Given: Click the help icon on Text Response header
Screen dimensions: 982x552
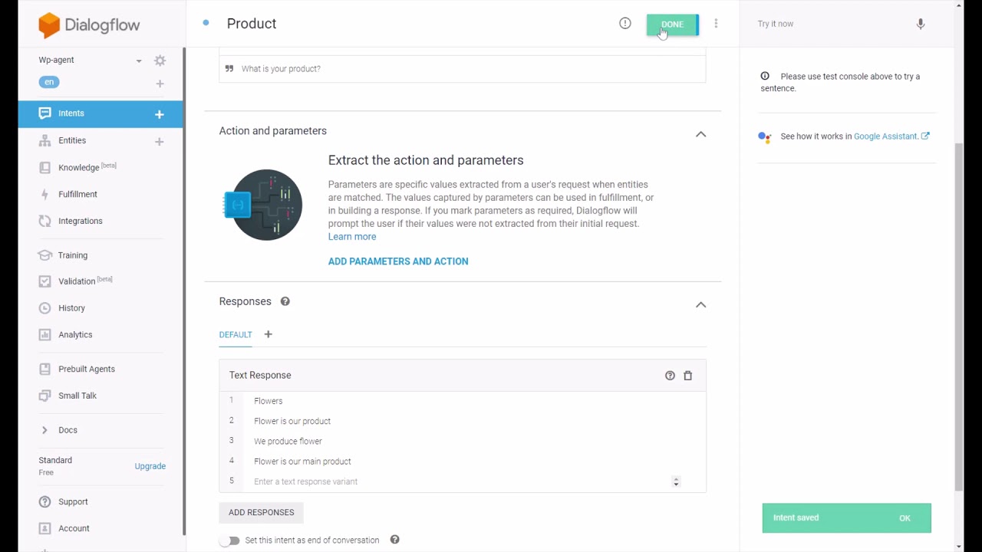Looking at the screenshot, I should click(x=669, y=375).
